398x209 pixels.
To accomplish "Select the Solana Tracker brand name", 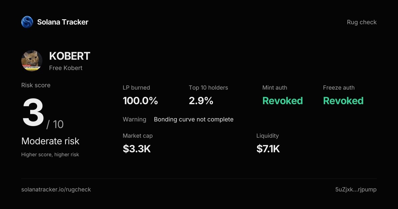I will (63, 22).
